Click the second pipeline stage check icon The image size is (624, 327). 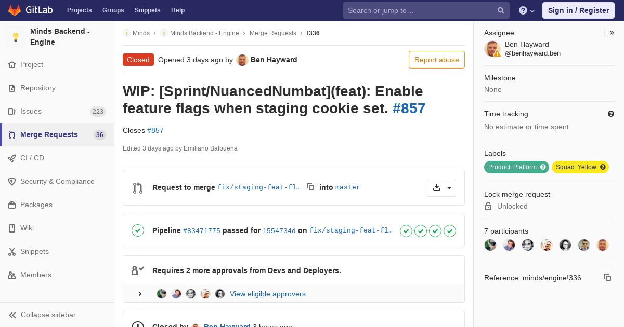421,231
